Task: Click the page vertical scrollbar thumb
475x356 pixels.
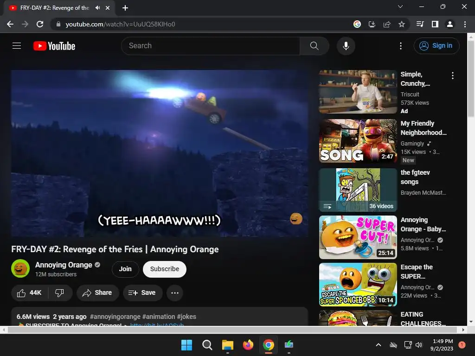Action: pyautogui.click(x=471, y=79)
